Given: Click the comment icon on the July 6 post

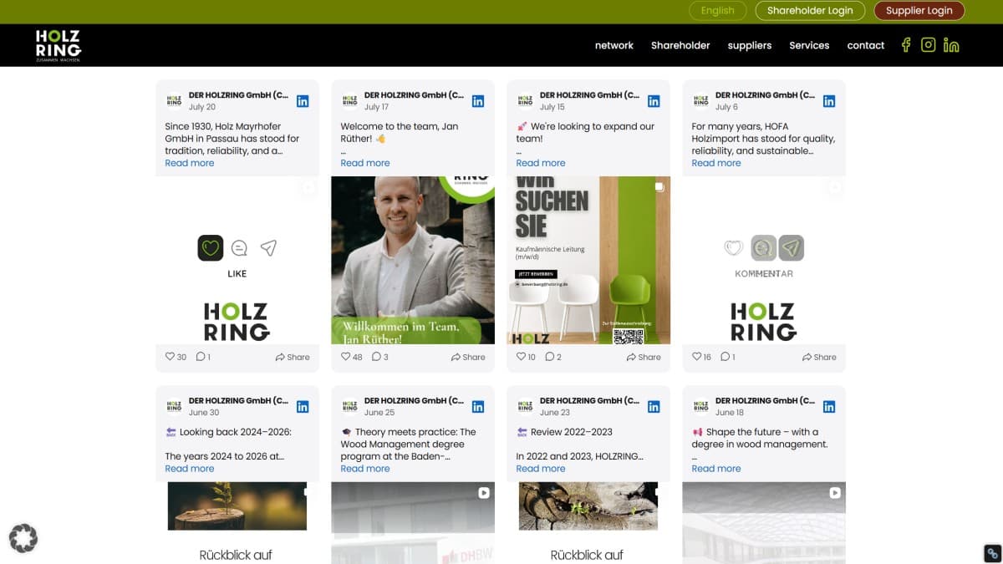Looking at the screenshot, I should tap(726, 357).
